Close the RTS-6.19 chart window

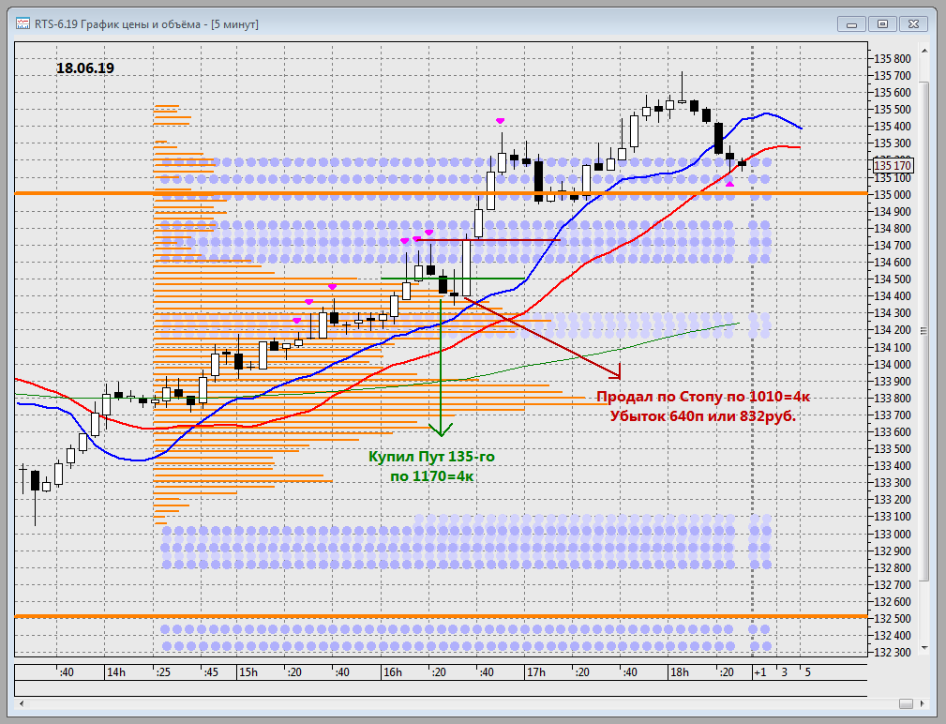click(x=913, y=24)
